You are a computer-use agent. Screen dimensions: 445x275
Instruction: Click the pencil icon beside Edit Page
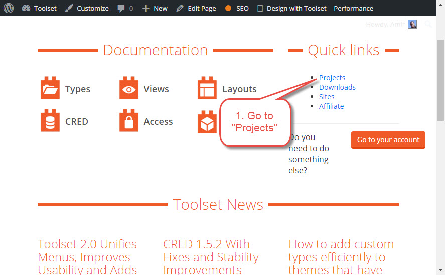coord(180,8)
